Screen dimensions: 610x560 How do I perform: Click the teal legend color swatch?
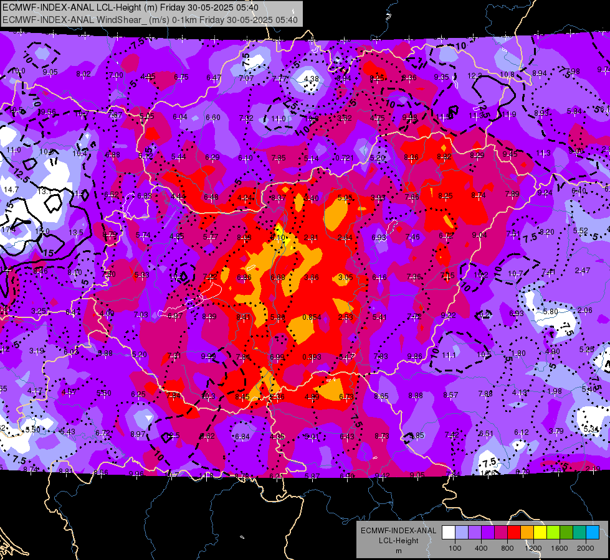click(x=579, y=533)
